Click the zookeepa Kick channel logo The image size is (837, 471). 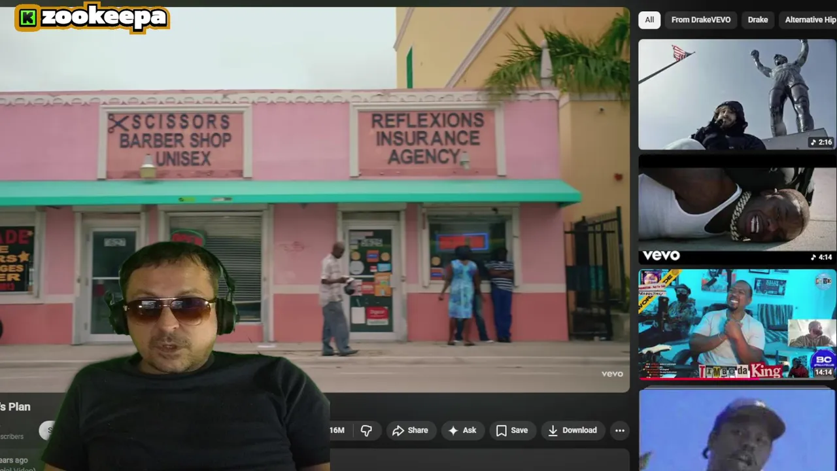(92, 18)
